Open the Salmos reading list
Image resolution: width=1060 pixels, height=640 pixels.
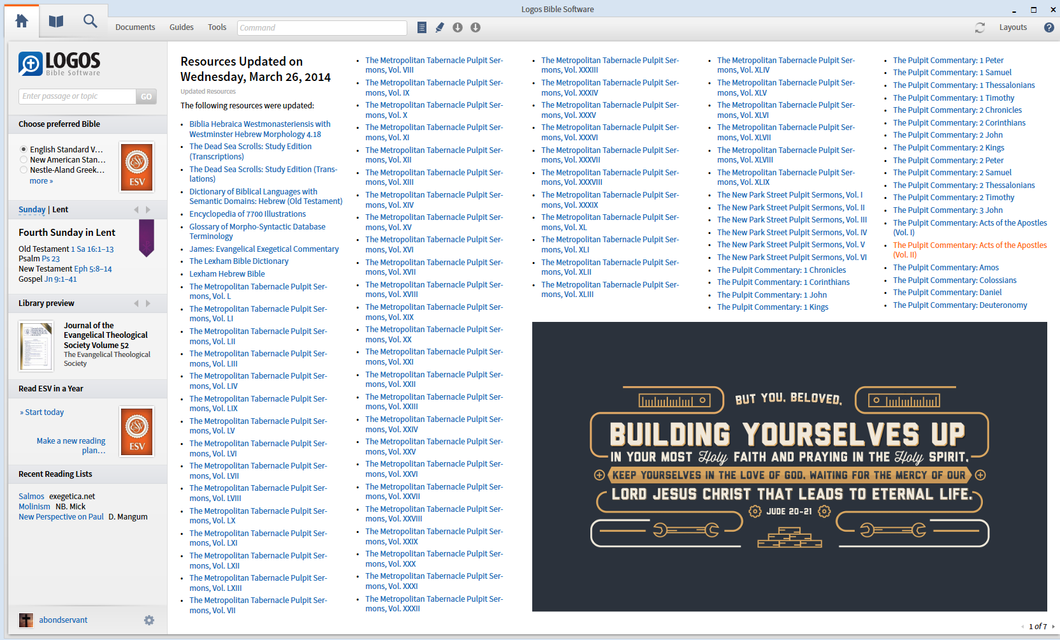coord(31,497)
